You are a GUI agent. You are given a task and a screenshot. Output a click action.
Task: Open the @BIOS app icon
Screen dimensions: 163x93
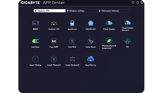tap(35, 23)
